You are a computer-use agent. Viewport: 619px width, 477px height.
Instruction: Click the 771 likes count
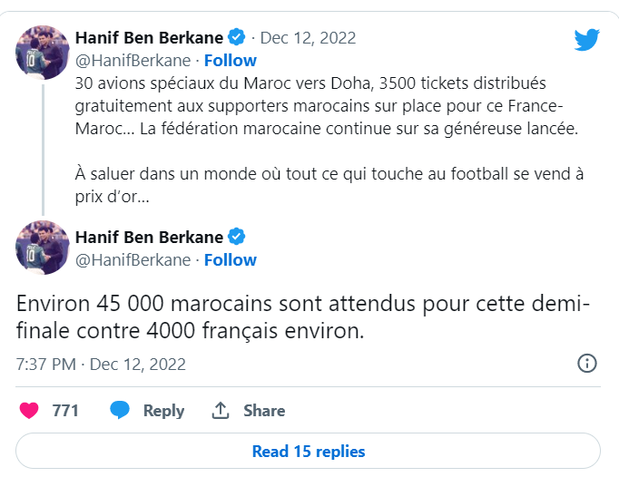(65, 410)
